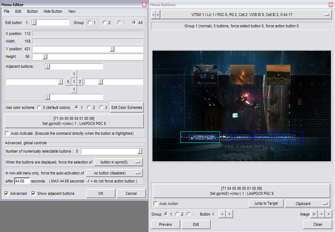Click the Y position slider handle
335x232 pixels.
[112, 49]
